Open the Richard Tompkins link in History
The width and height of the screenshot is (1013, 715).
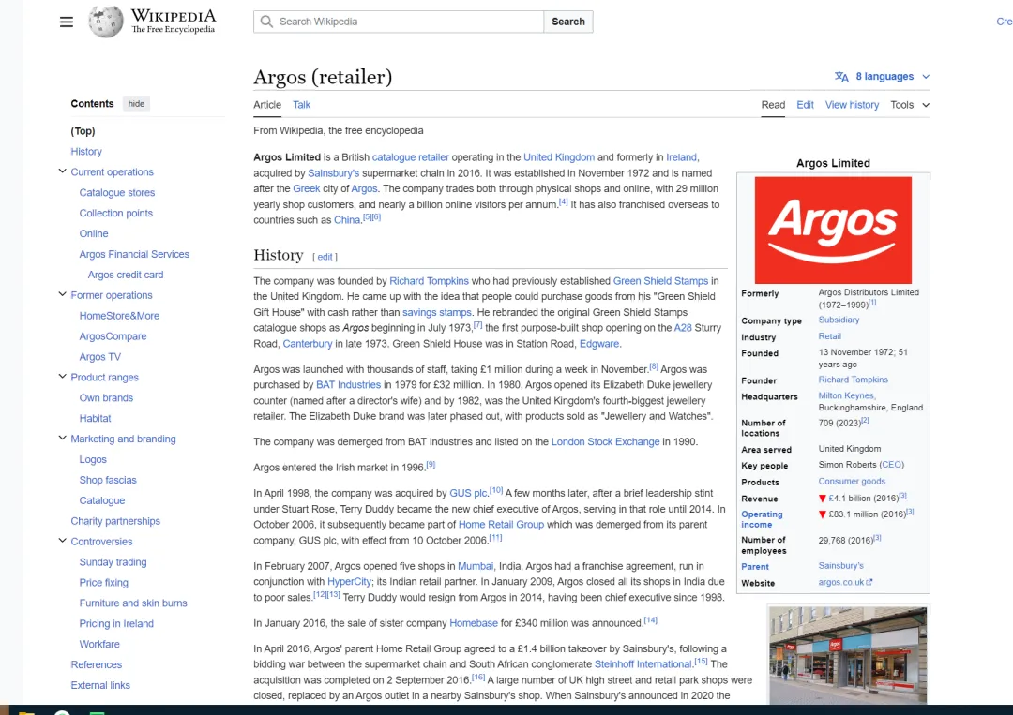click(x=429, y=281)
